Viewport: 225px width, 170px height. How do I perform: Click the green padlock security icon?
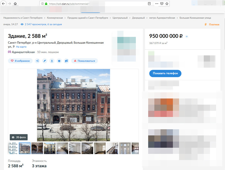(46, 4)
